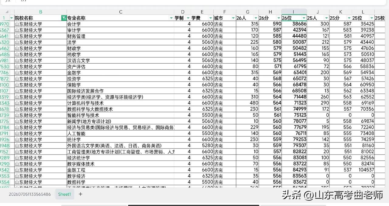Viewport: 389px width, 206px height.
Task: Select the 25位 value 104537 cell
Action: point(363,170)
